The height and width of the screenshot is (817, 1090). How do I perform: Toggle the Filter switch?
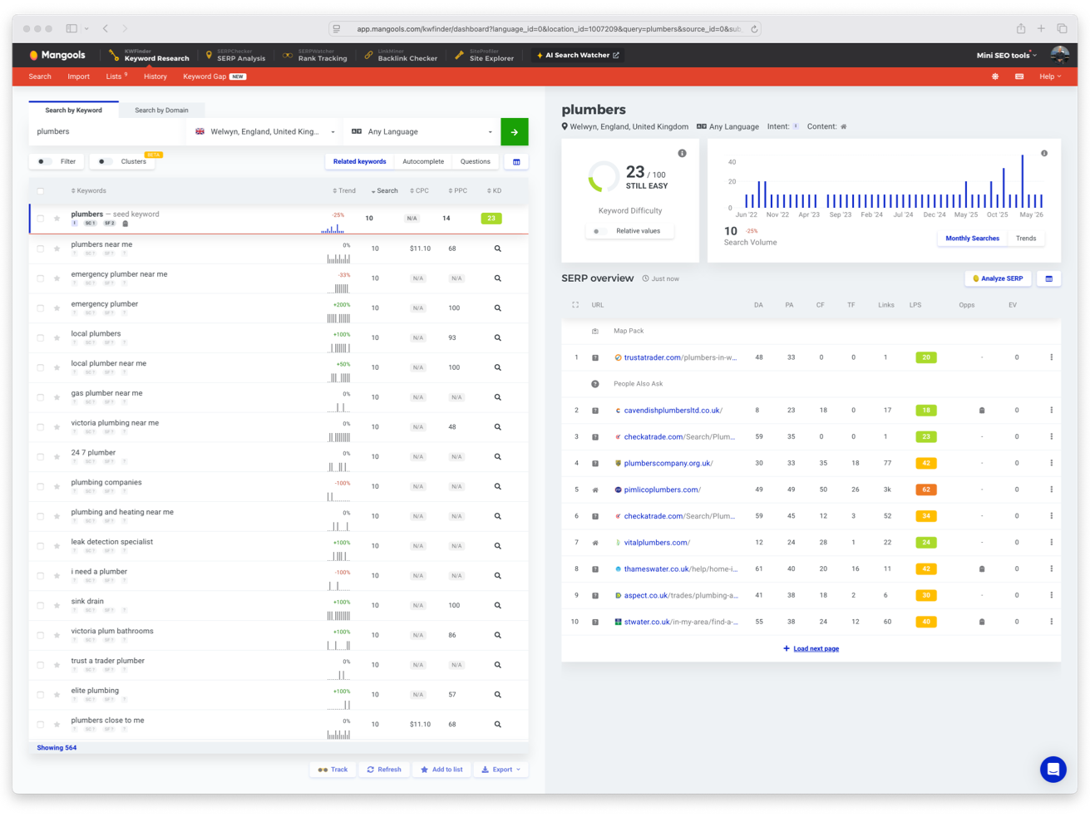44,162
